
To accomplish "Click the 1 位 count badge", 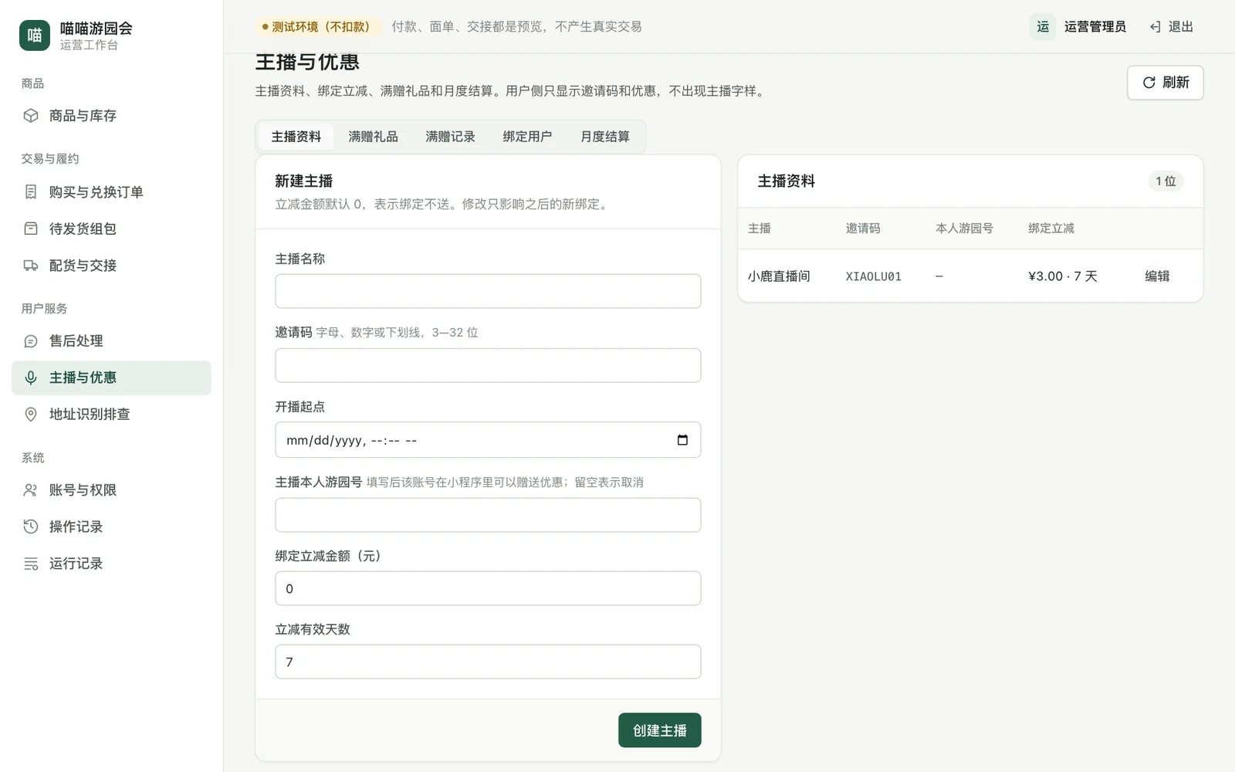I will [x=1166, y=181].
